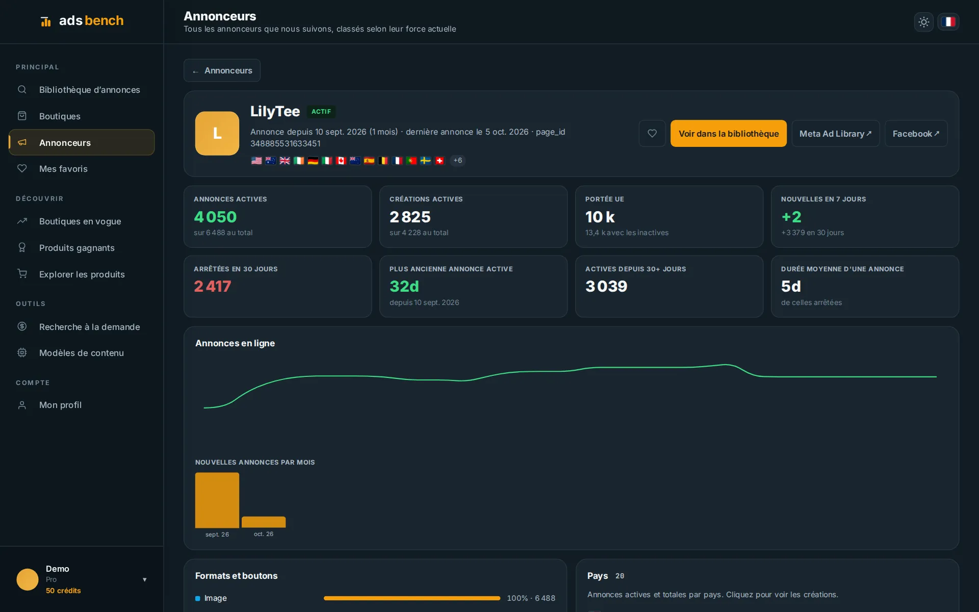Click the Image format progress bar
The width and height of the screenshot is (979, 612).
pyautogui.click(x=412, y=598)
